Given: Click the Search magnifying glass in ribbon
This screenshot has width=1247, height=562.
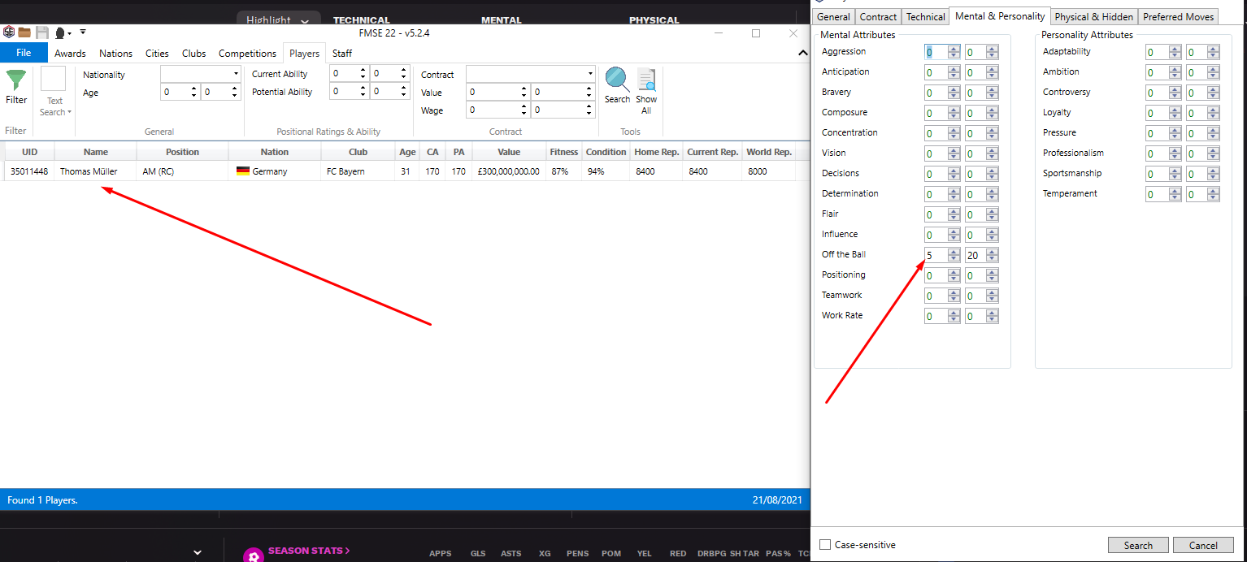Looking at the screenshot, I should tap(617, 80).
